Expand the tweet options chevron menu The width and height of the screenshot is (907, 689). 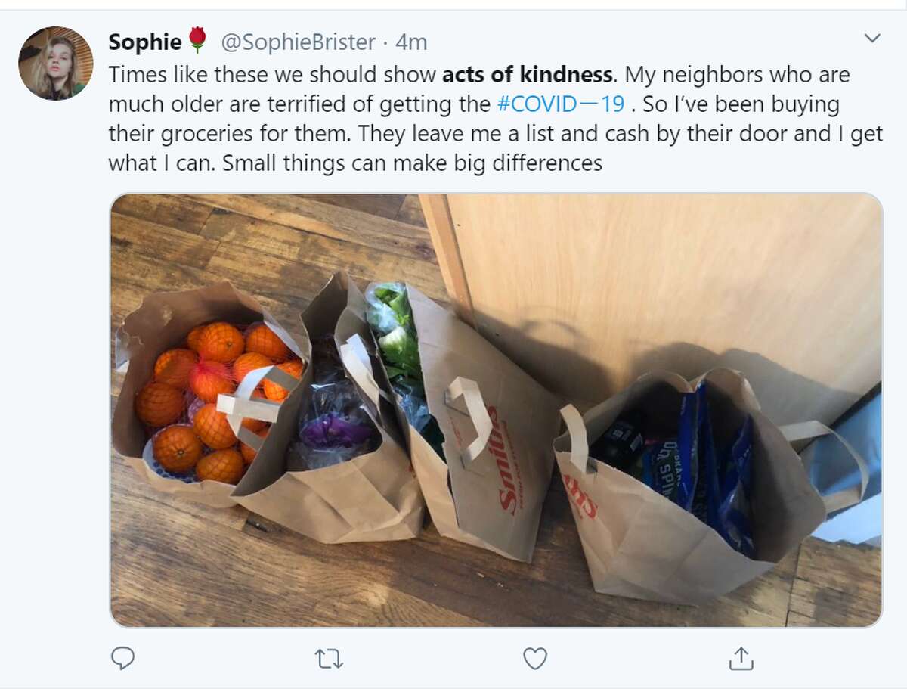click(872, 38)
